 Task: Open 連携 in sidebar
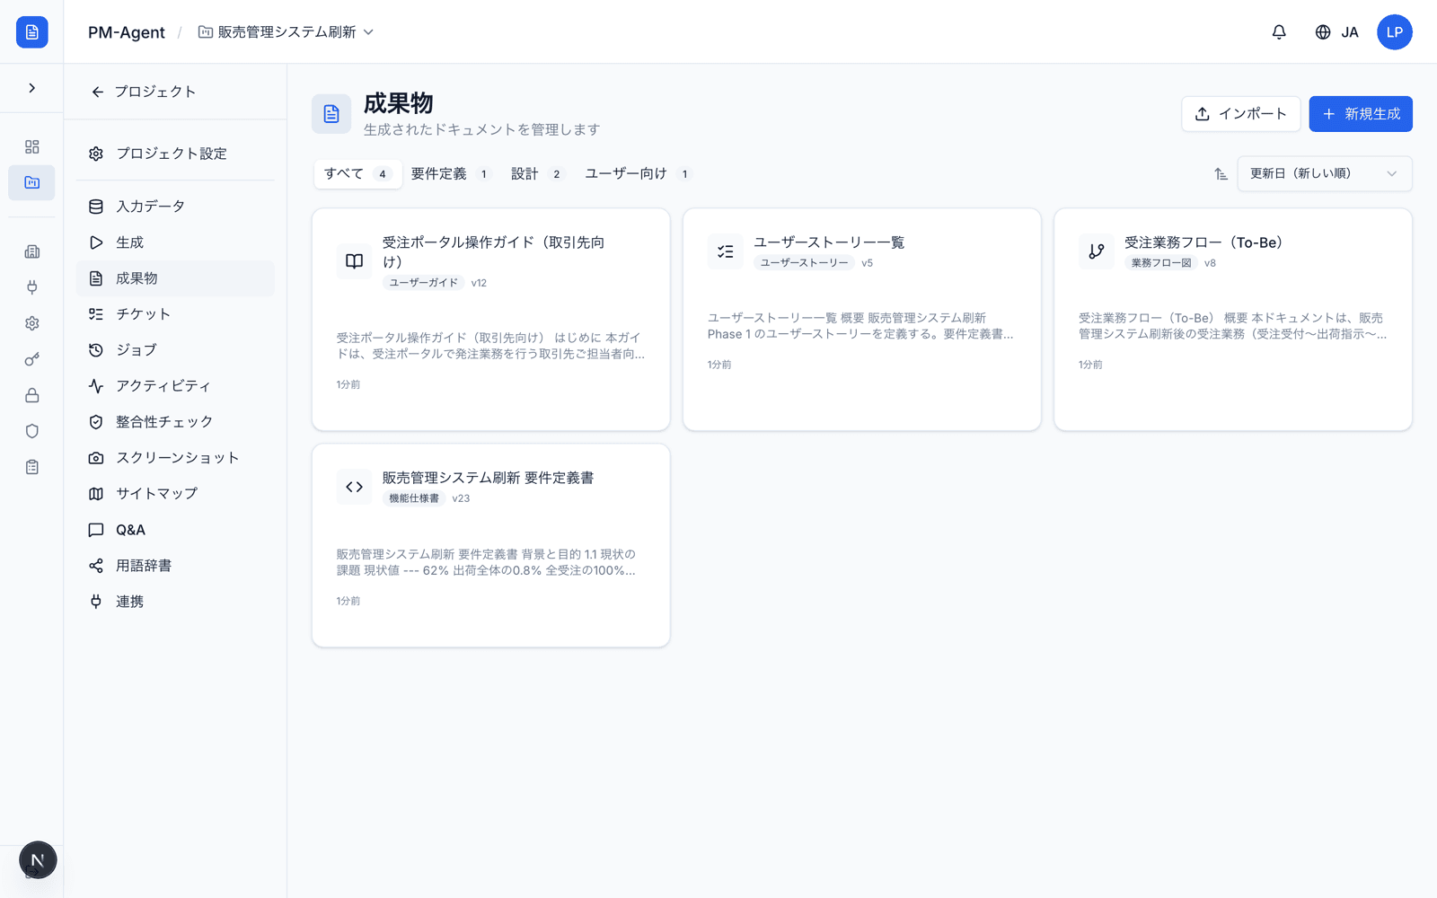point(175,602)
